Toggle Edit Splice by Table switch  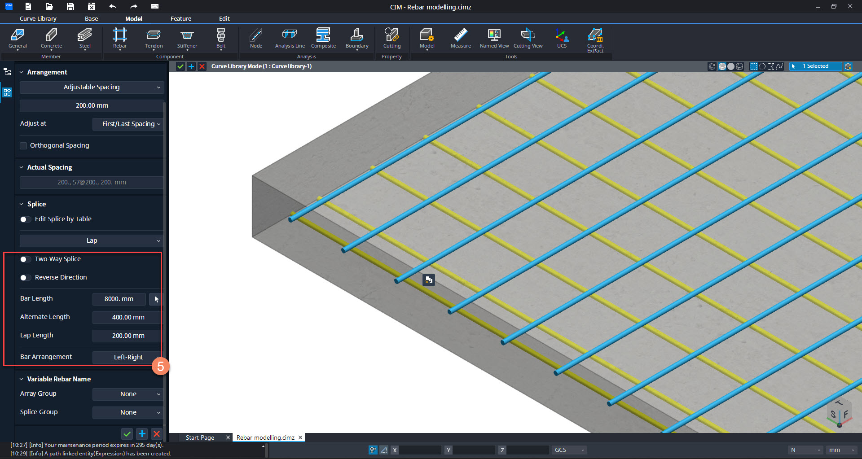26,219
